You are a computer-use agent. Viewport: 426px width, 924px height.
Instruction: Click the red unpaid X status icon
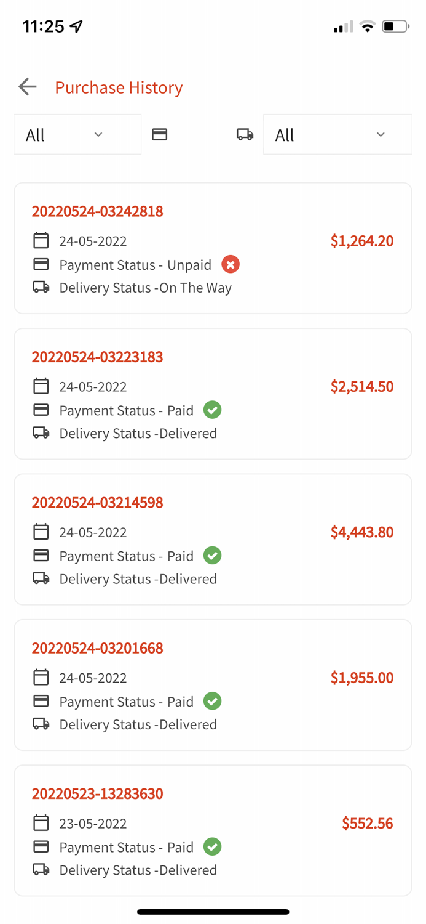coord(231,264)
